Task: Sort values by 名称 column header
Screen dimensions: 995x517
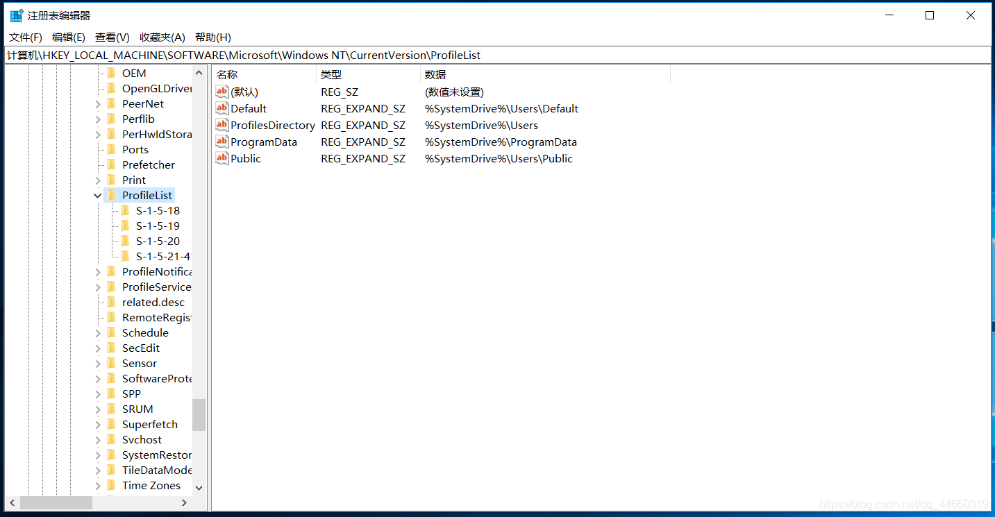Action: (x=265, y=74)
